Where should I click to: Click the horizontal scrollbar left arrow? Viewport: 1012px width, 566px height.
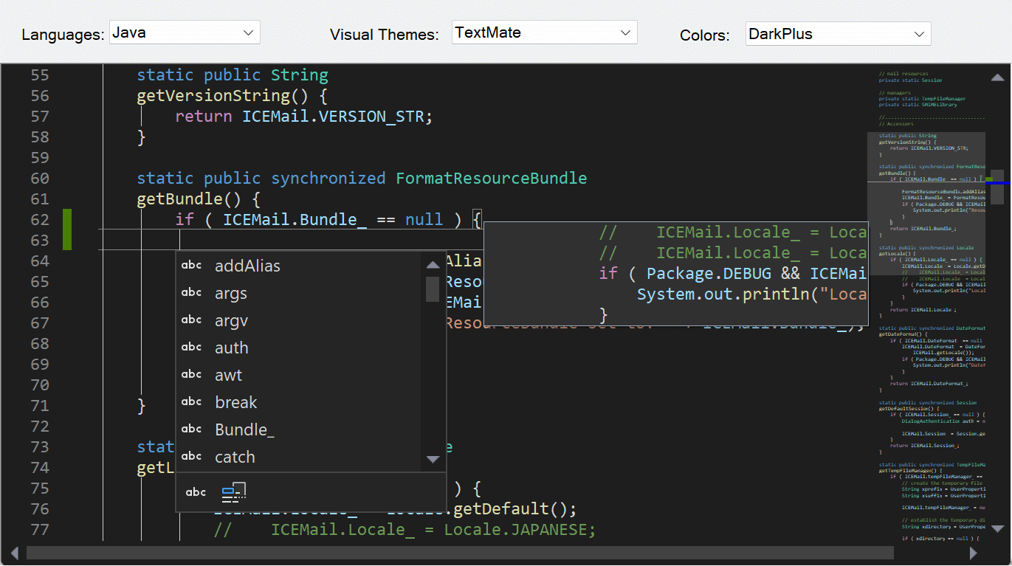pyautogui.click(x=13, y=553)
